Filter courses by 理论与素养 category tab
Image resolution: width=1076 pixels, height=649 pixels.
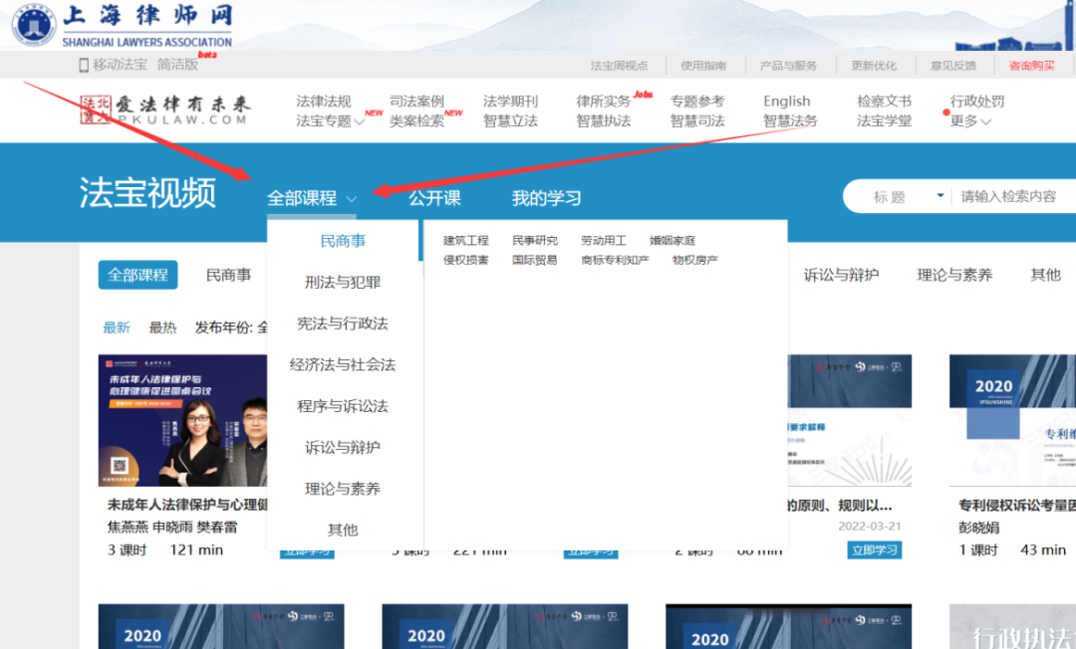click(x=954, y=275)
